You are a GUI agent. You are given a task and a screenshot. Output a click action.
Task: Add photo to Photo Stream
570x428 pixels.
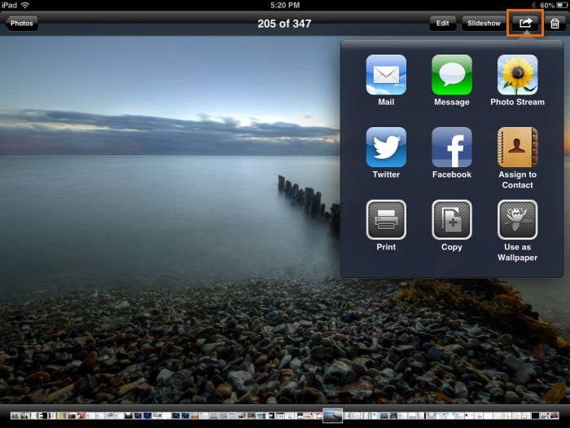point(517,75)
